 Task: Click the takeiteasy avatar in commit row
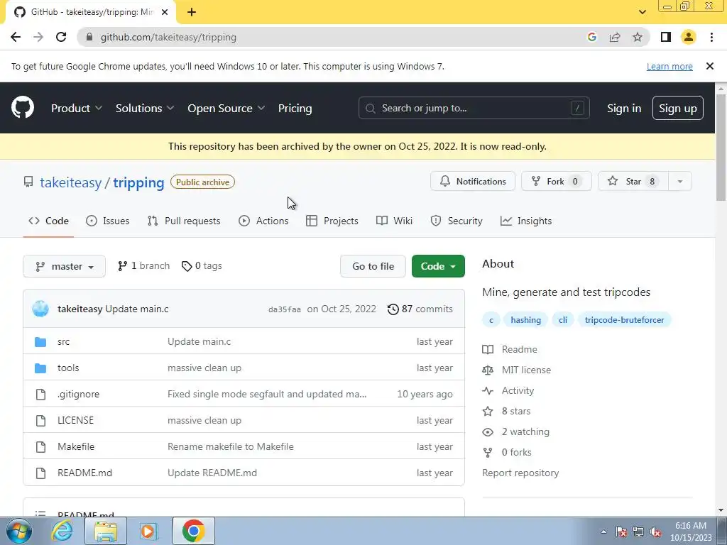point(40,309)
